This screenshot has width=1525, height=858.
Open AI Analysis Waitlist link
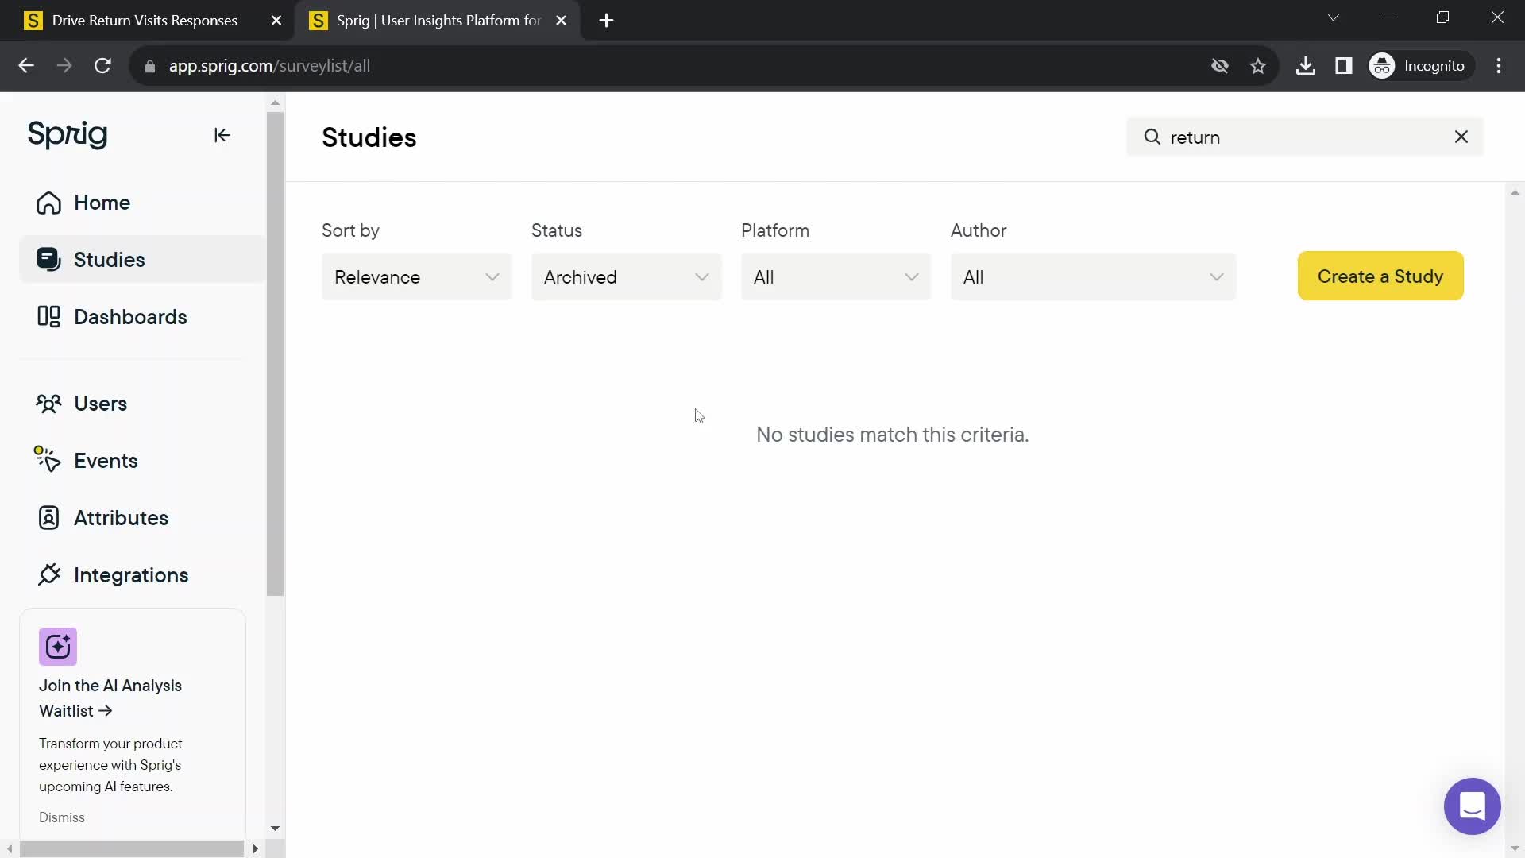coord(110,698)
